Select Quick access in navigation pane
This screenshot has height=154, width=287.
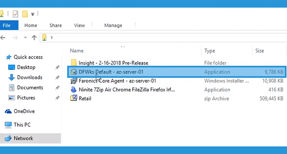tap(28, 57)
